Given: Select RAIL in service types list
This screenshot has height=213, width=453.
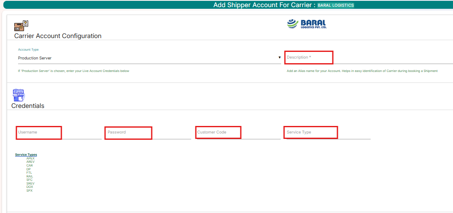Looking at the screenshot, I should pos(30,176).
